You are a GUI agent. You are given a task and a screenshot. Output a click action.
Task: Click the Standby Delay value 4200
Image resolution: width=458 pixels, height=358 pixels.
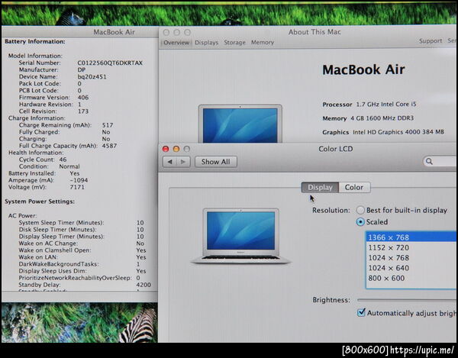144,285
